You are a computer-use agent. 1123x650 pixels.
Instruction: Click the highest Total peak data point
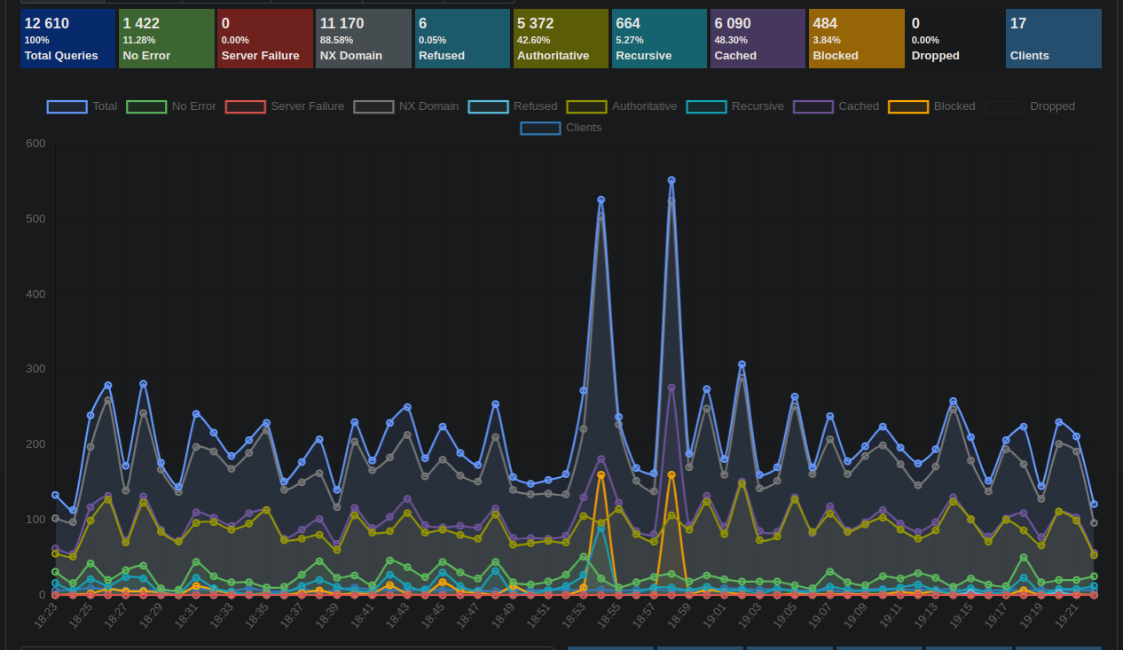click(671, 180)
